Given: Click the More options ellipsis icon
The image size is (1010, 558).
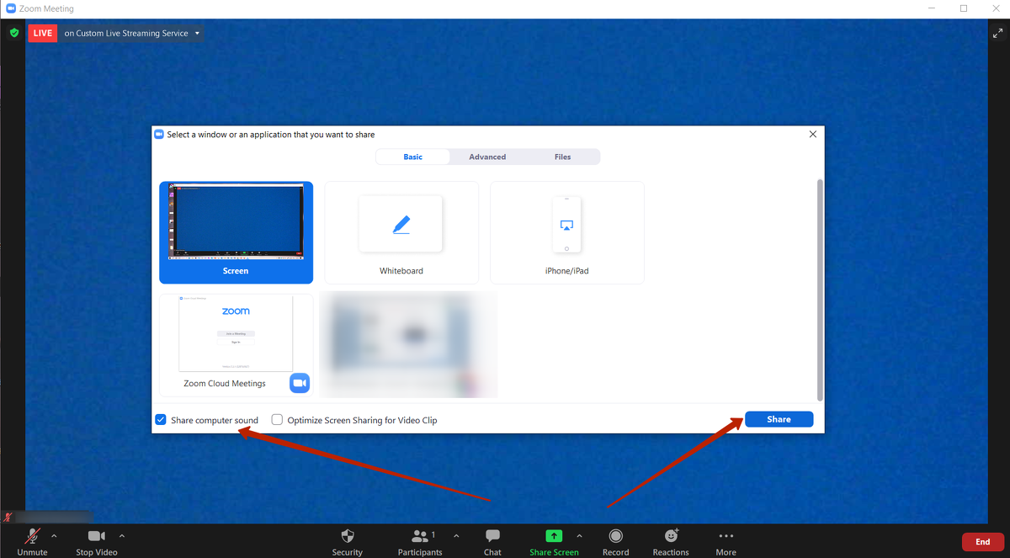Looking at the screenshot, I should pos(726,536).
